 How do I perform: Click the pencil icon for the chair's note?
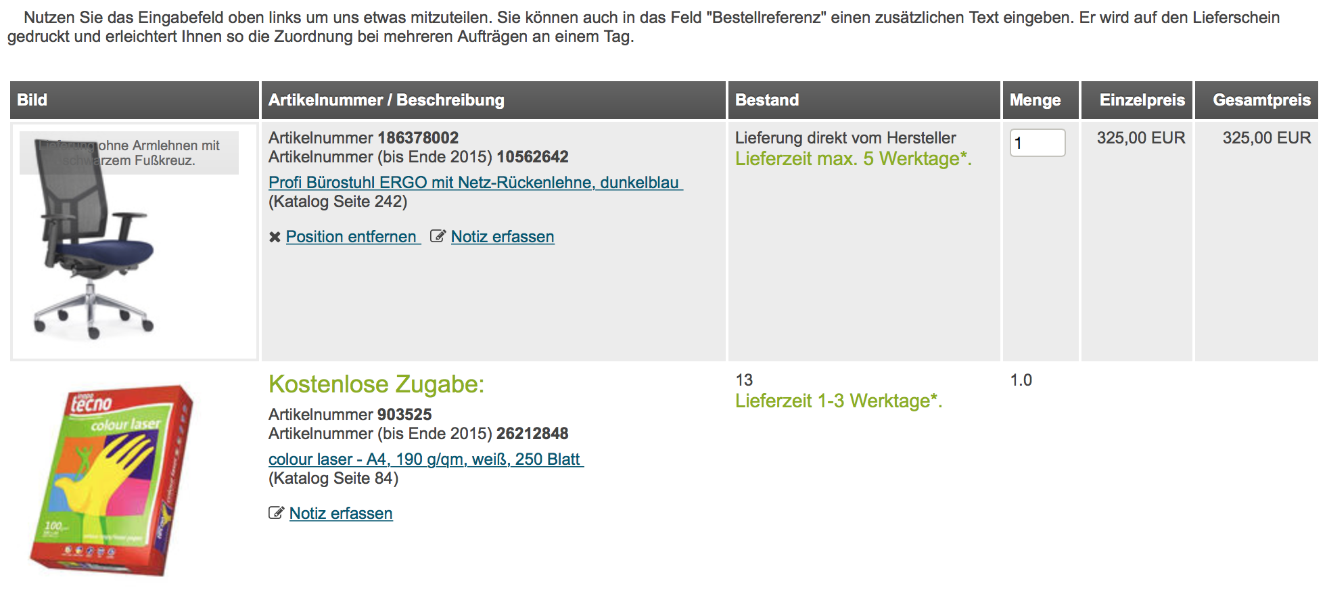[x=438, y=236]
